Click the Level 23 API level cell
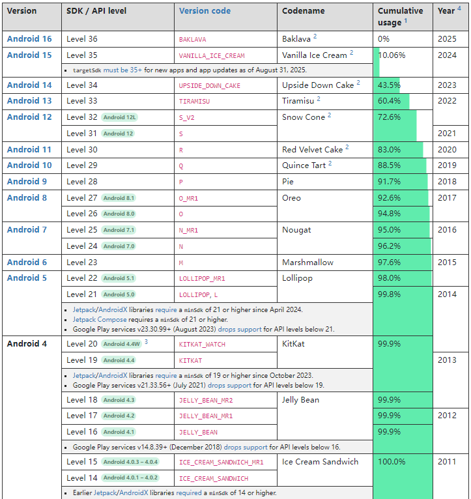This screenshot has height=499, width=471. click(x=118, y=263)
